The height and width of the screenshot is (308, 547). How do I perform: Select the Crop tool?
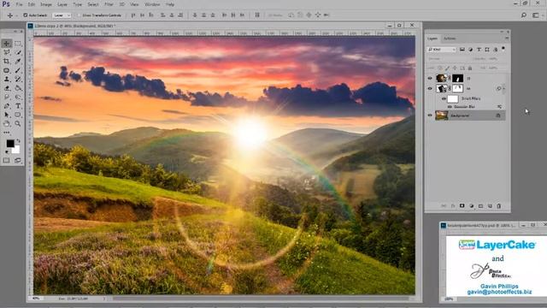coord(7,61)
